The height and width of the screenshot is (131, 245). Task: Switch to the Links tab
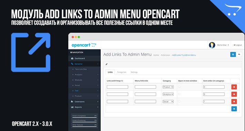tap(110, 72)
